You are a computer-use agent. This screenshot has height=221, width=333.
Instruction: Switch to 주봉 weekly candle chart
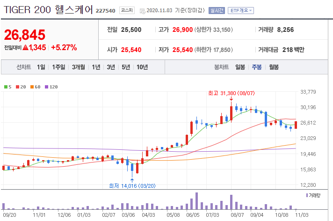[257, 67]
